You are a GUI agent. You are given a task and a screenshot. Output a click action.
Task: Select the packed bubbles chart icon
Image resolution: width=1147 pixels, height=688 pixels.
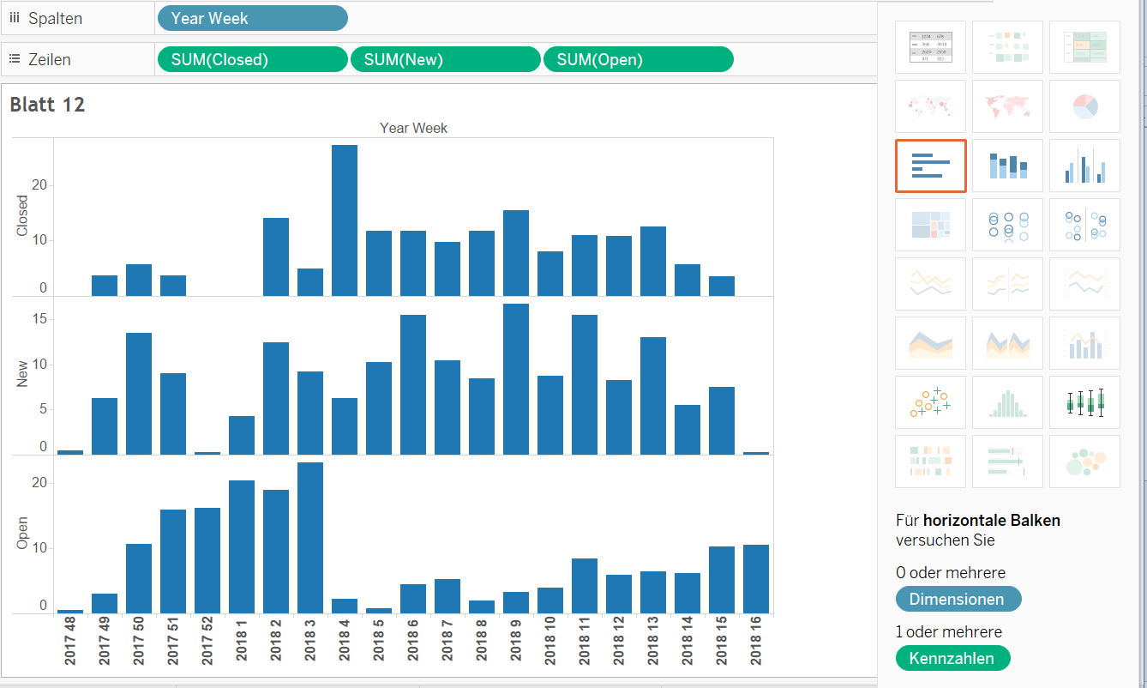pyautogui.click(x=1084, y=462)
